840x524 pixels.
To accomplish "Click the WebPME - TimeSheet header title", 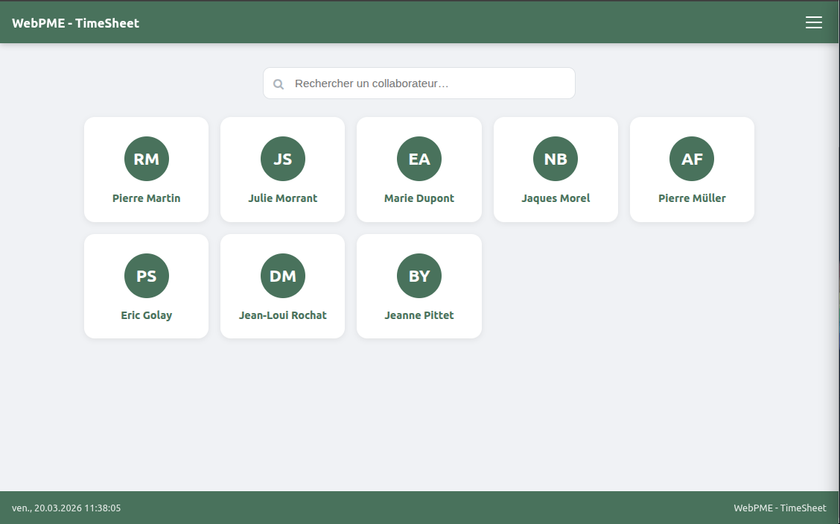I will [x=76, y=23].
